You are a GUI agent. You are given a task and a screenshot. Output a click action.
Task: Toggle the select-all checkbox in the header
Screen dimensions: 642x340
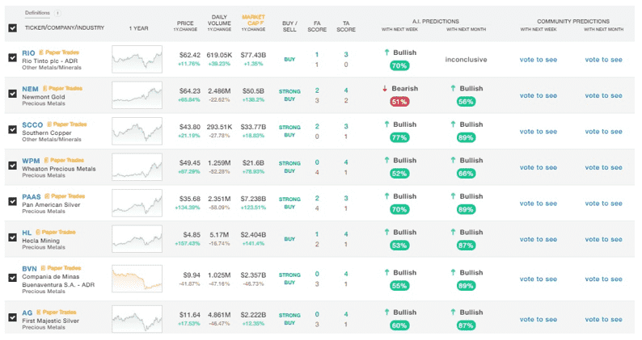[13, 28]
